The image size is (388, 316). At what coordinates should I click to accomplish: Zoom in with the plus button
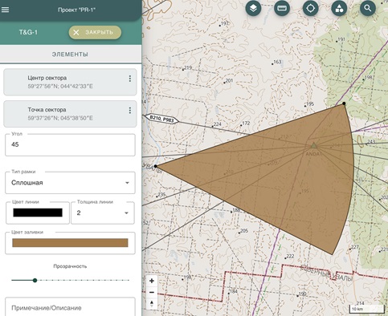(x=152, y=281)
